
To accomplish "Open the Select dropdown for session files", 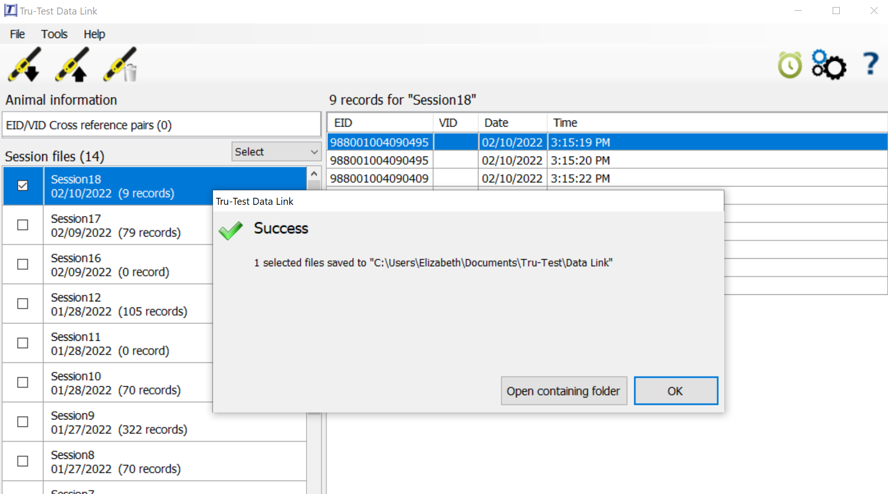I will point(276,152).
